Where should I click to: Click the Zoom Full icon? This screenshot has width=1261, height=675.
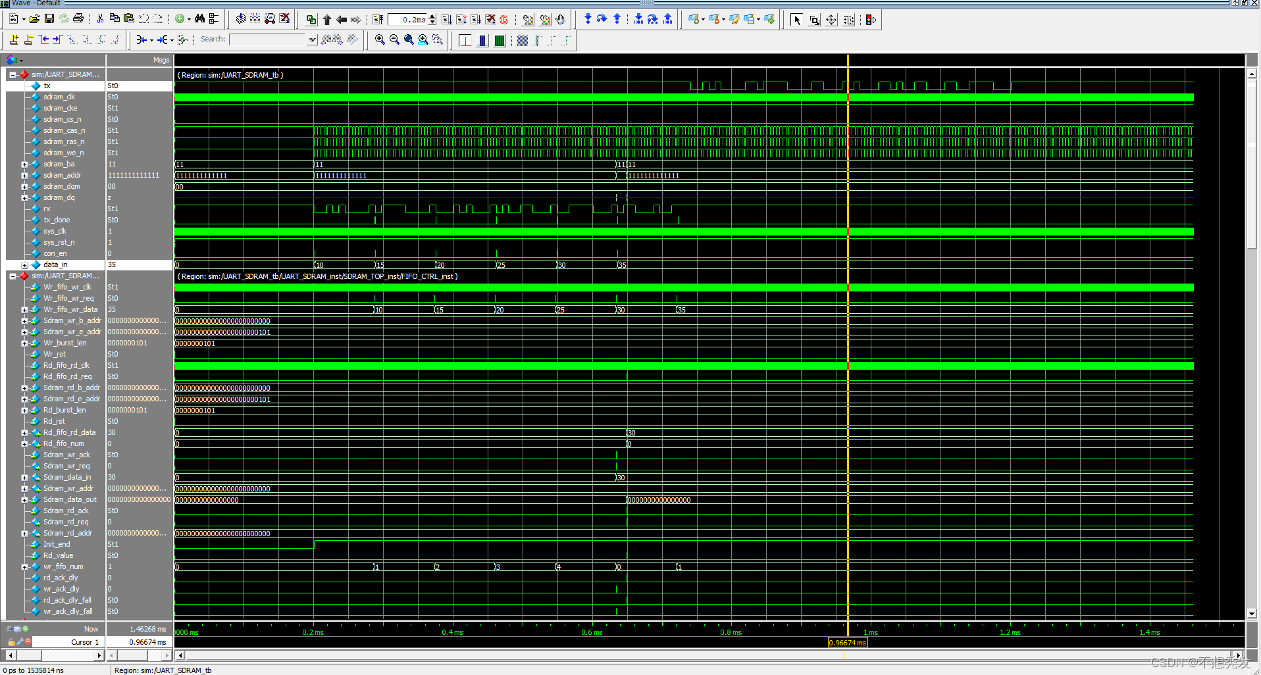pyautogui.click(x=409, y=40)
